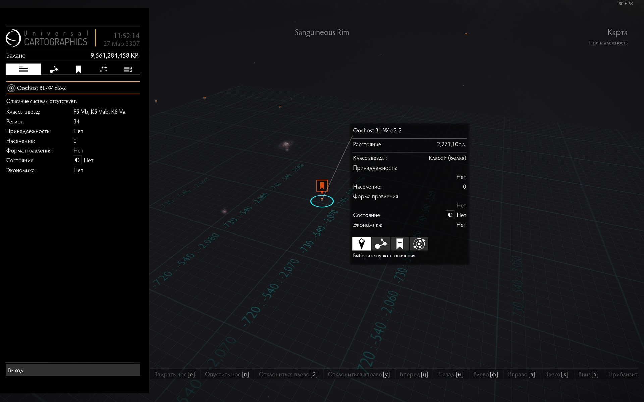
Task: Open the route planning tab icon
Action: (x=54, y=69)
